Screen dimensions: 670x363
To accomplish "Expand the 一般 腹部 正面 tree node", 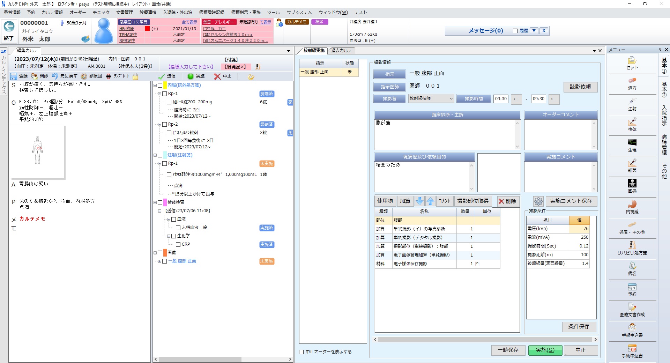I will (159, 261).
